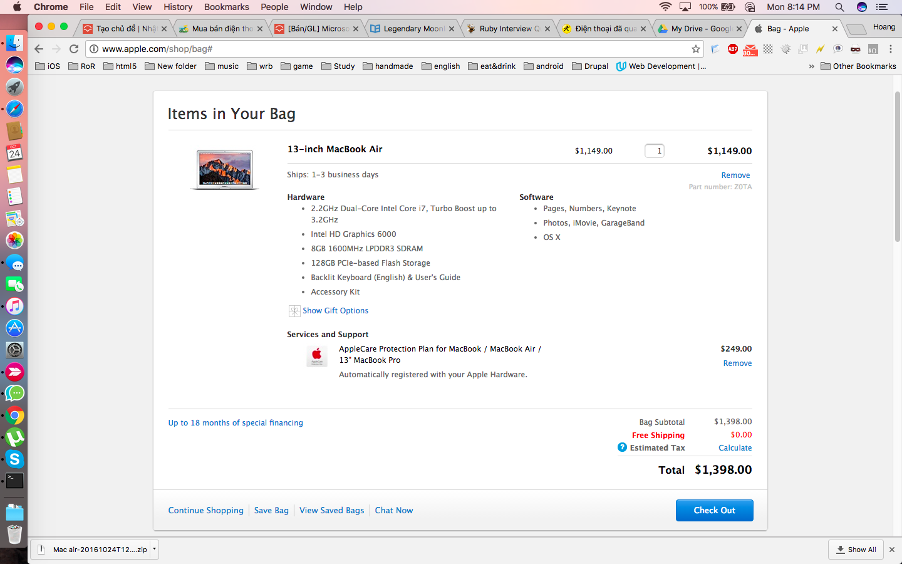Screen dimensions: 902x564
Task: Remove the AppleCare Protection Plan
Action: [x=737, y=363]
